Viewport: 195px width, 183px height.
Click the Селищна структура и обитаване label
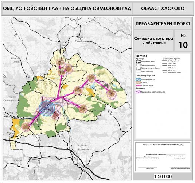pos(153,41)
